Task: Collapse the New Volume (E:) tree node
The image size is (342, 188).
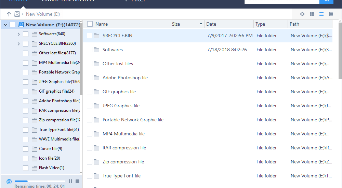Action: click(6, 25)
